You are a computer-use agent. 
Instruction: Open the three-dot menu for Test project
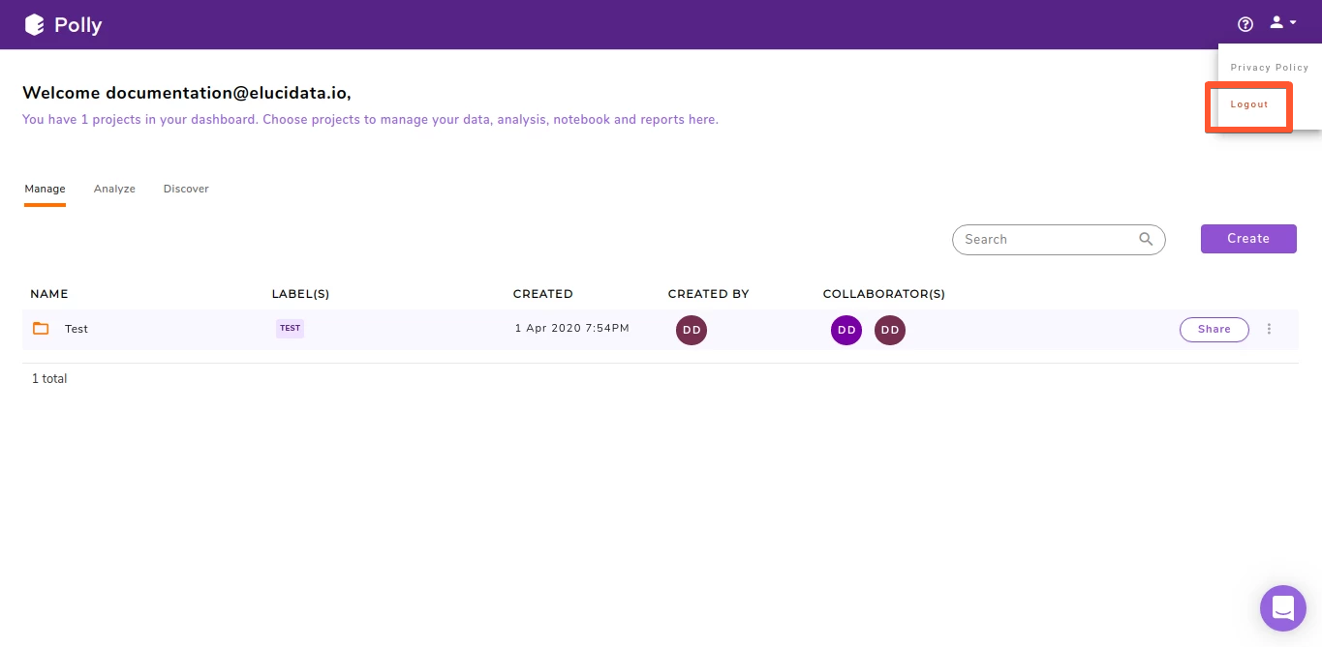(x=1269, y=329)
